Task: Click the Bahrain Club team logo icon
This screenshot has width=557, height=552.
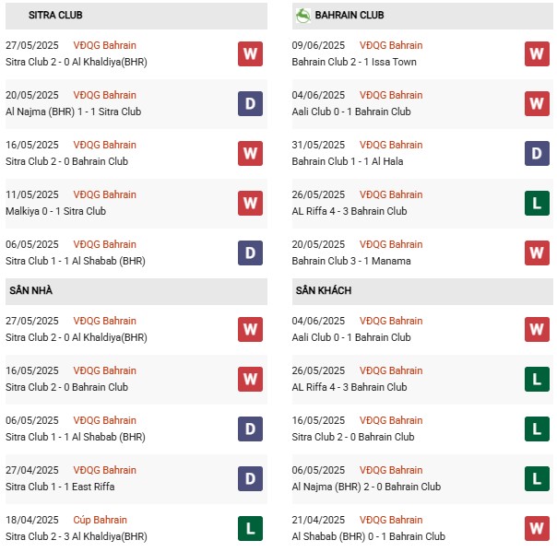Action: tap(303, 16)
